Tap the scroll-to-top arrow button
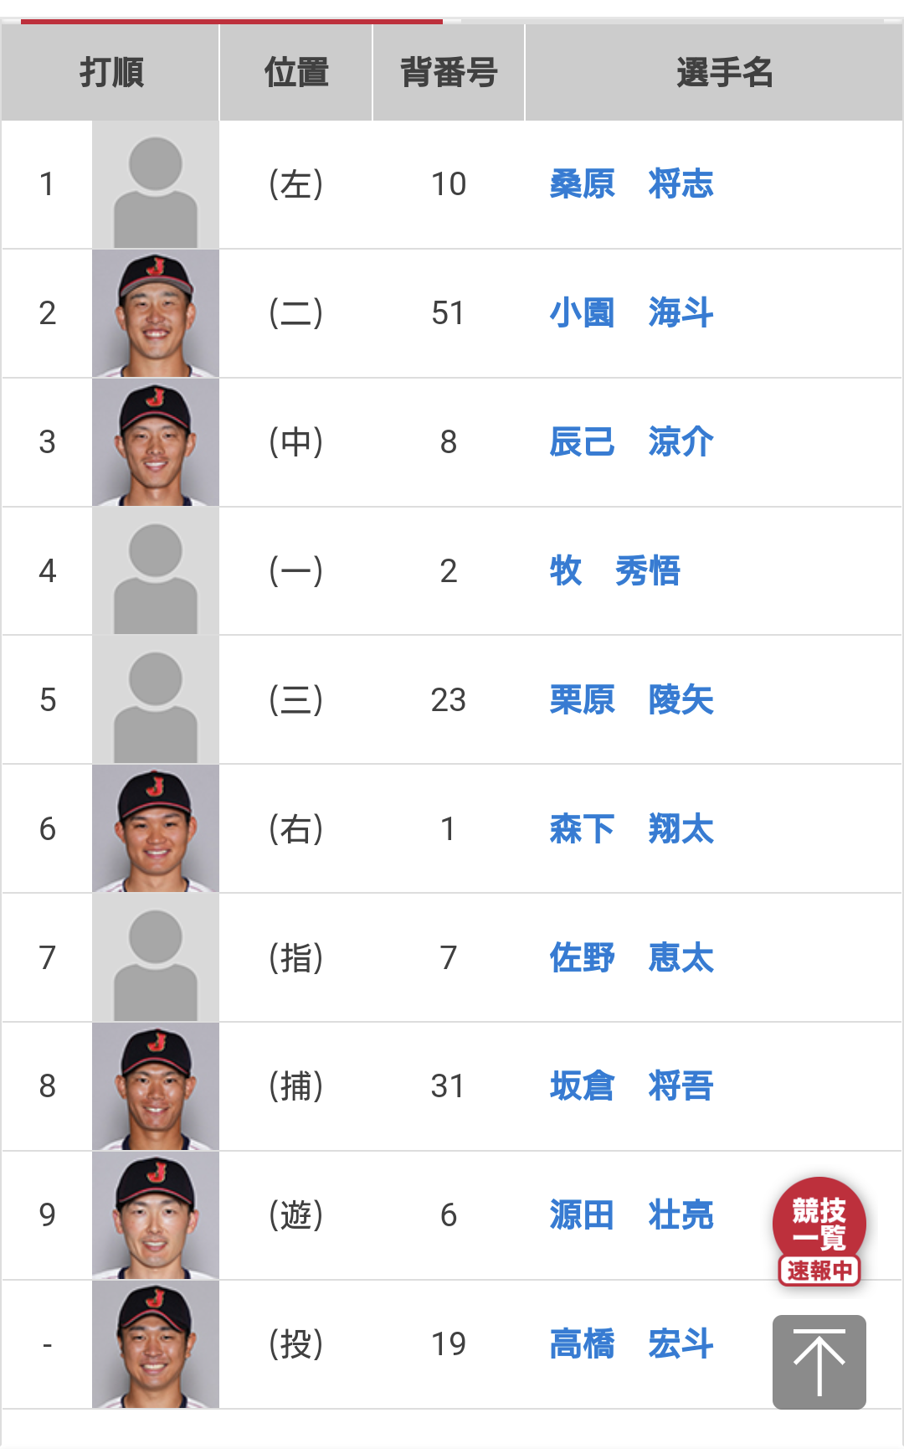This screenshot has height=1449, width=904. click(x=819, y=1362)
